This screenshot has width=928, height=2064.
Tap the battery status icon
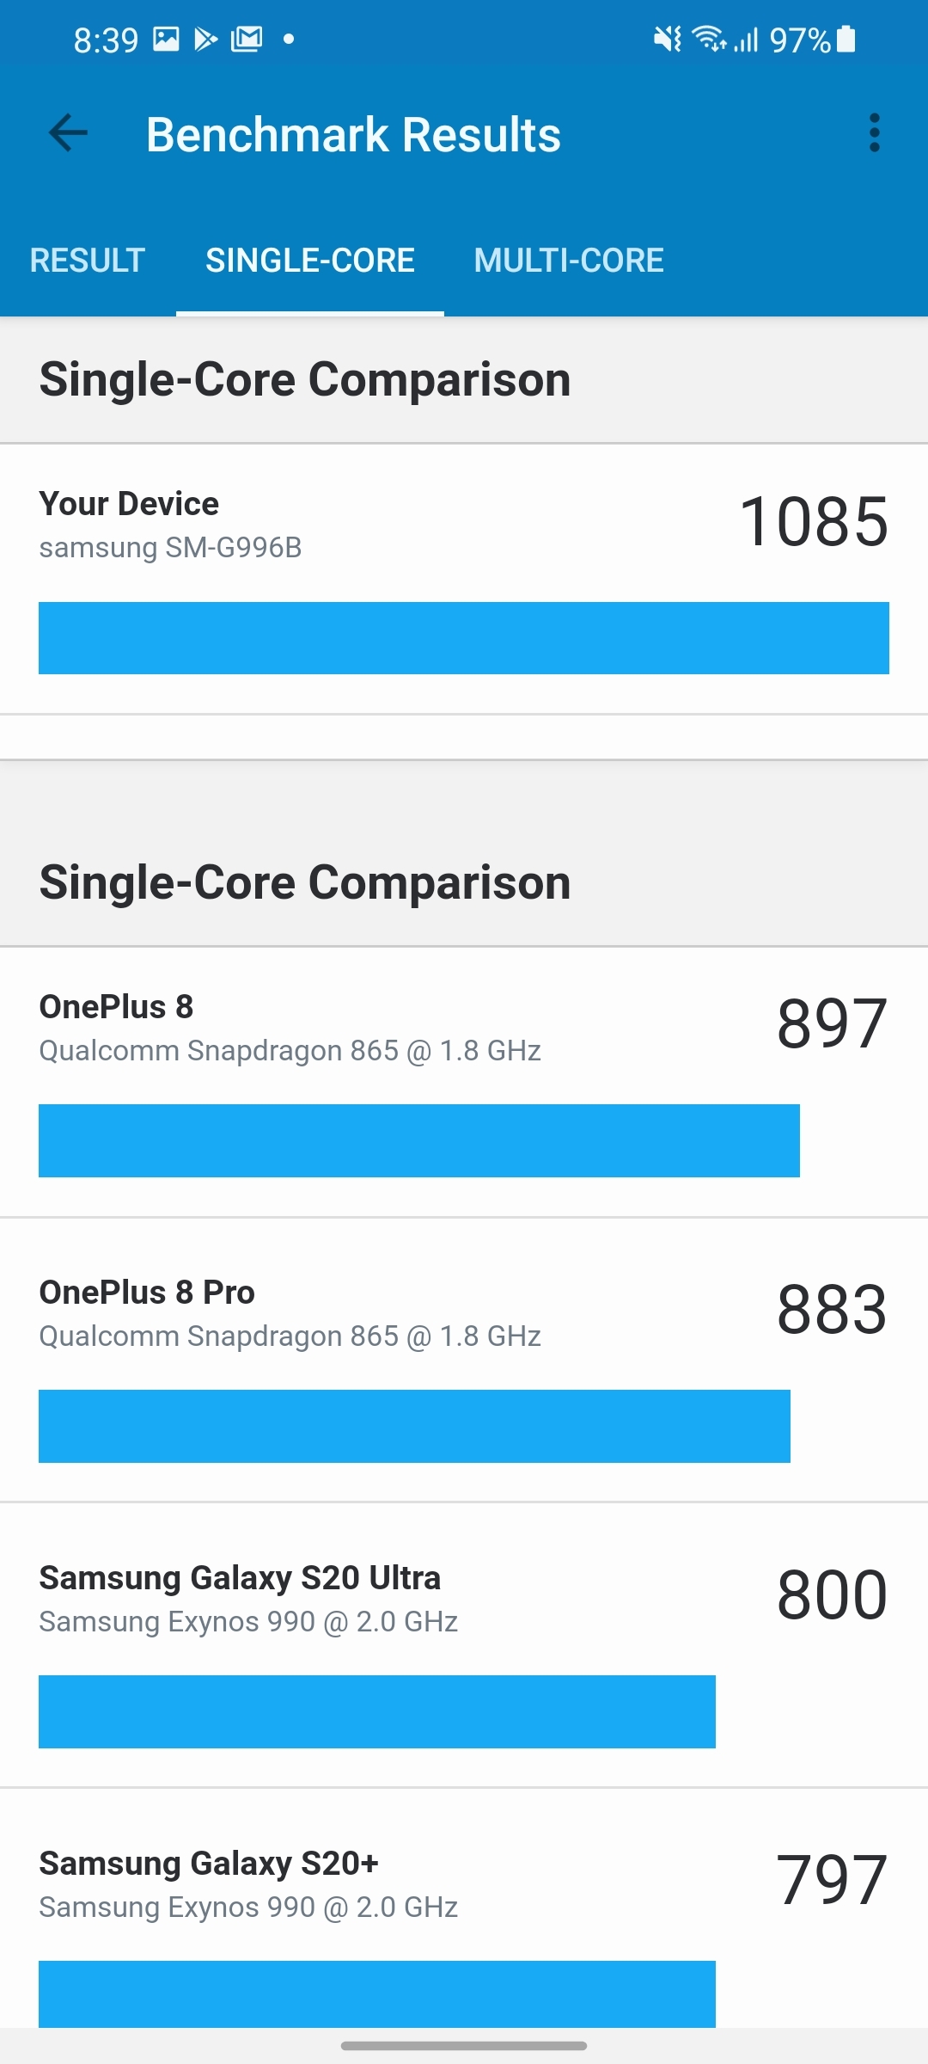click(846, 39)
